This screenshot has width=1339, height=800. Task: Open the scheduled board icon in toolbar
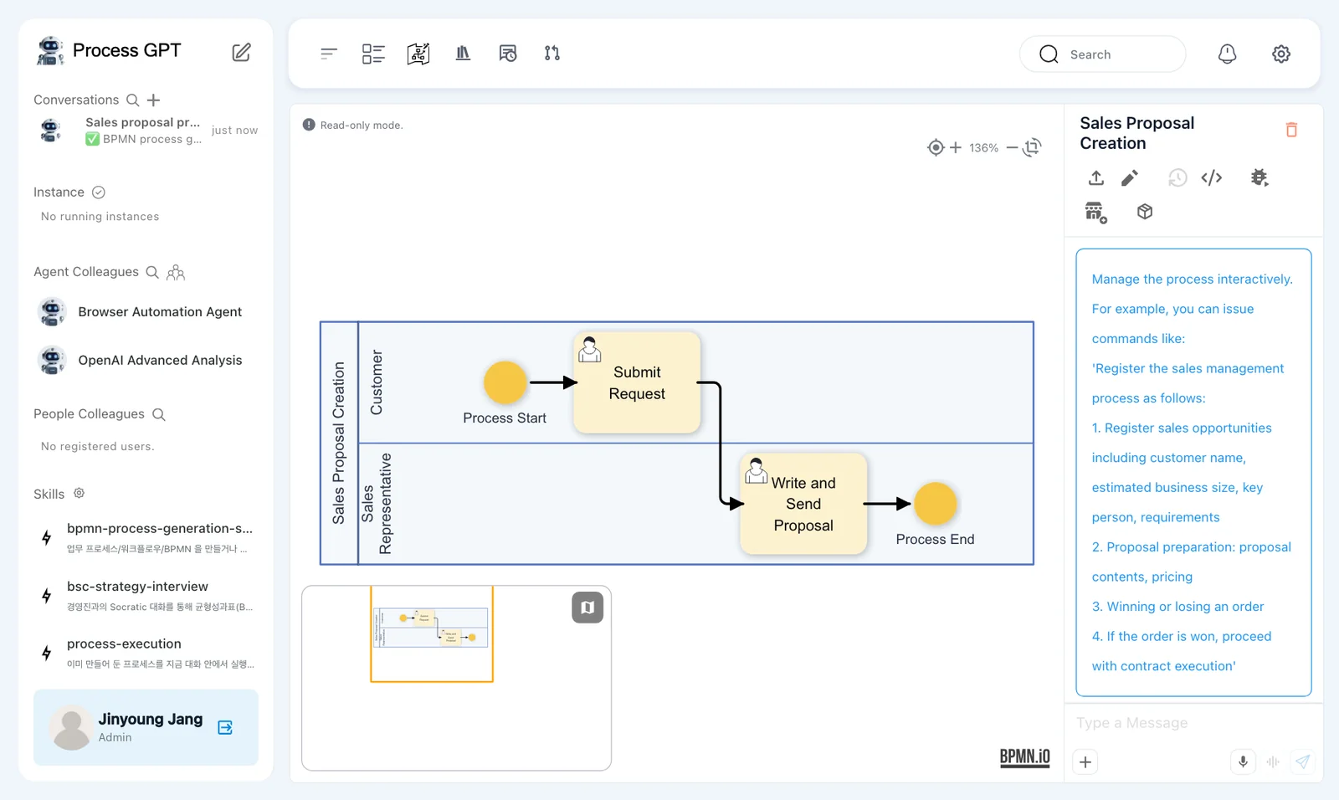click(508, 54)
